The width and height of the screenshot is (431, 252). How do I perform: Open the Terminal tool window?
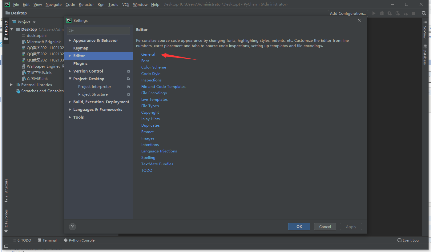tap(47, 240)
